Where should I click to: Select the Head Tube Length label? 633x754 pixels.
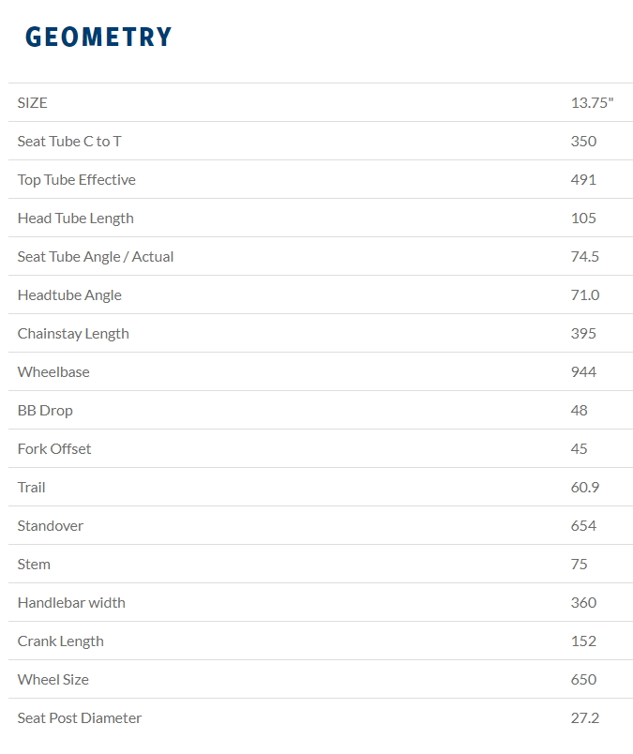click(x=75, y=218)
